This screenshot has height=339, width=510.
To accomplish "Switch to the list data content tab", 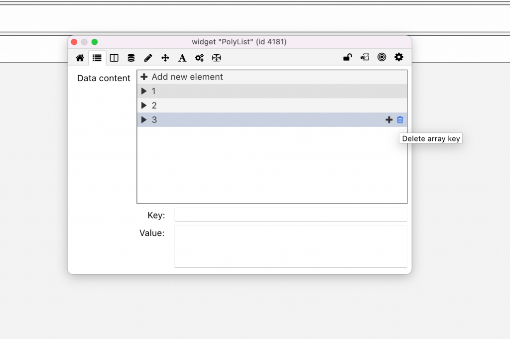I will tap(97, 58).
